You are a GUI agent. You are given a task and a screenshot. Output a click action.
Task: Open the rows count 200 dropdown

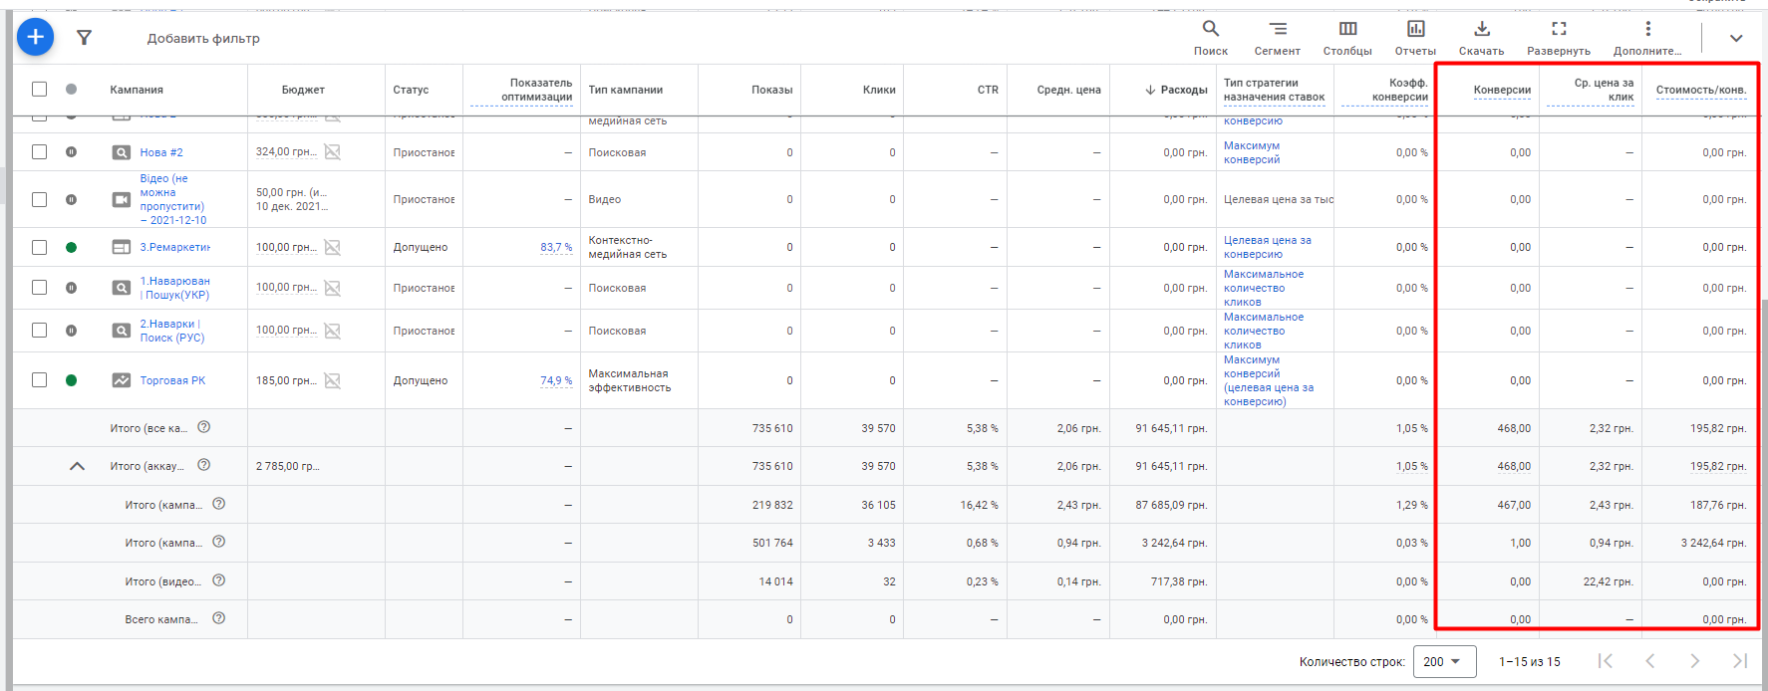click(1444, 662)
